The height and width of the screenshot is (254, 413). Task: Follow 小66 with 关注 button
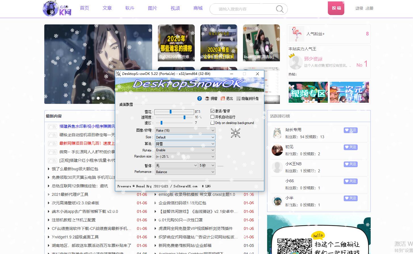(351, 181)
